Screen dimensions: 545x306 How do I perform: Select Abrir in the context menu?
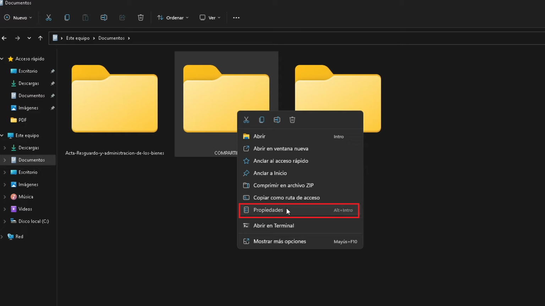(x=300, y=136)
